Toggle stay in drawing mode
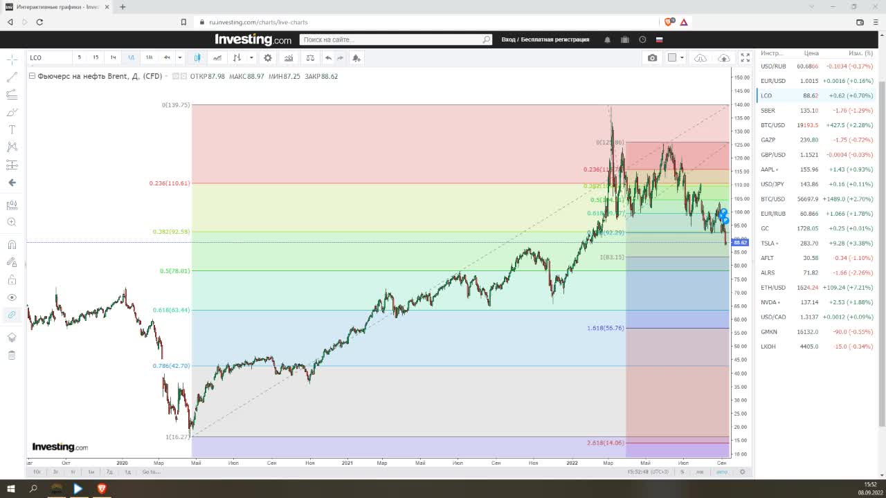Screen dimensions: 886x498 pos(12,262)
